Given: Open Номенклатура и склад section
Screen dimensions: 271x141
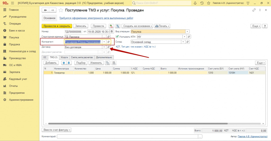Looking at the screenshot, I should pos(22,51).
